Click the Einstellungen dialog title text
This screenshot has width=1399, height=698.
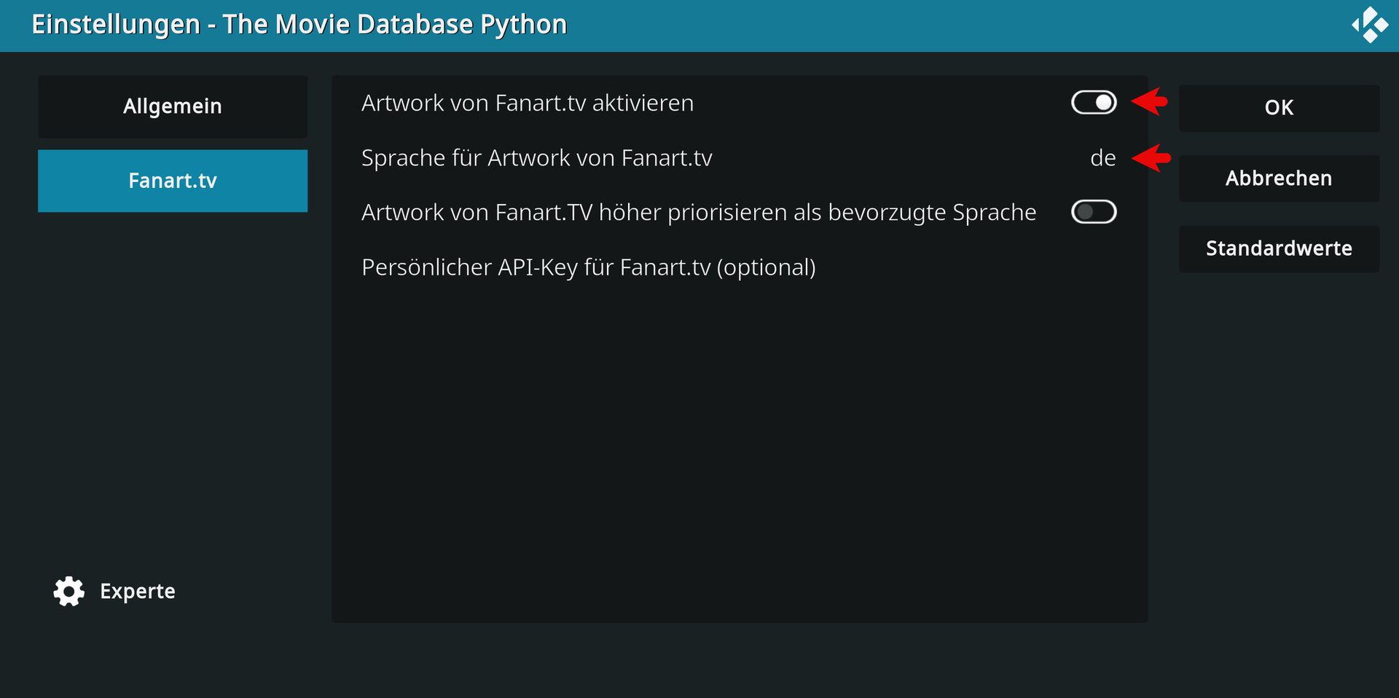tap(299, 25)
